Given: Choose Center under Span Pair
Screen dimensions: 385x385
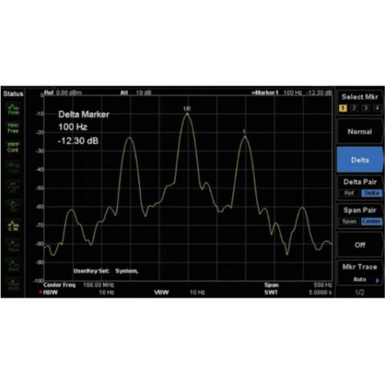Looking at the screenshot, I should [x=371, y=221].
